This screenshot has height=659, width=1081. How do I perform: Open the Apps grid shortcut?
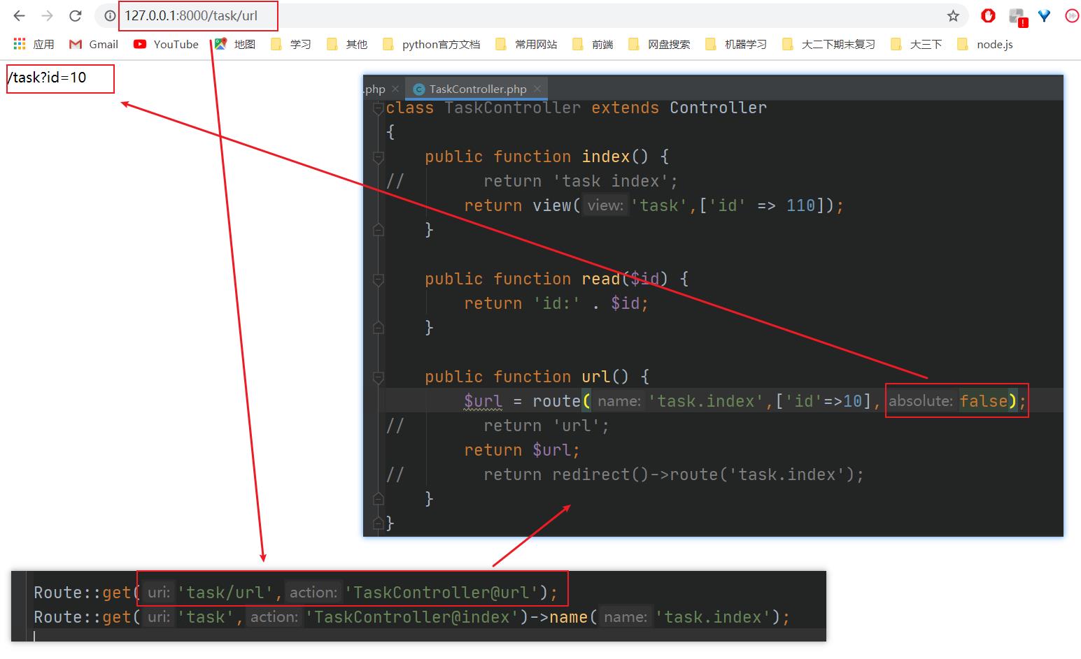tap(34, 44)
